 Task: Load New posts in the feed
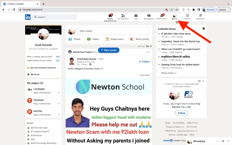[109, 50]
